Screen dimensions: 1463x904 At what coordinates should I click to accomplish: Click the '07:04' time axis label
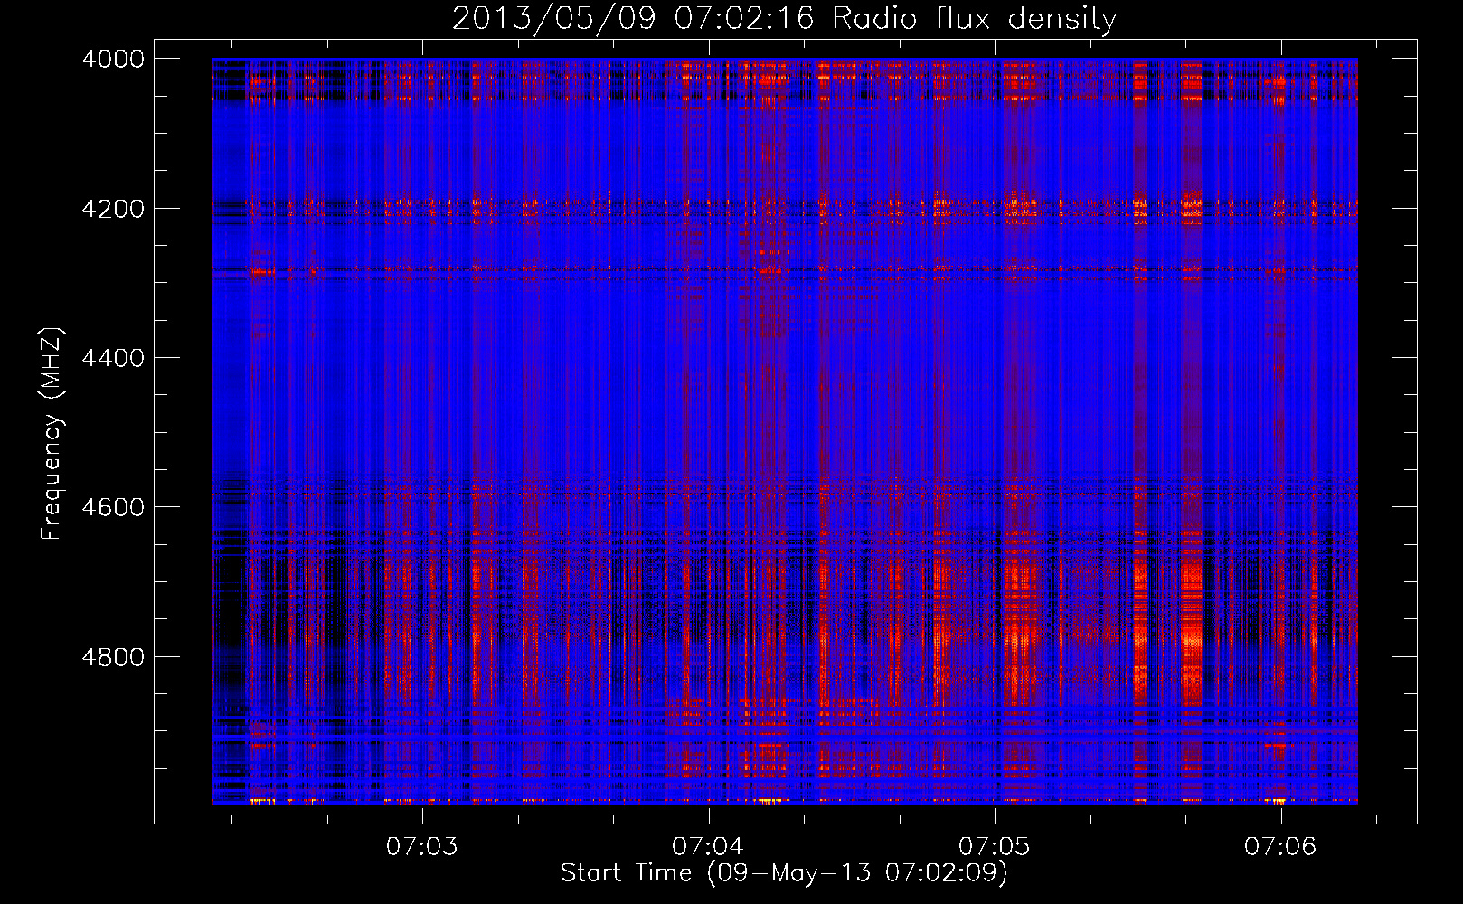tap(708, 847)
